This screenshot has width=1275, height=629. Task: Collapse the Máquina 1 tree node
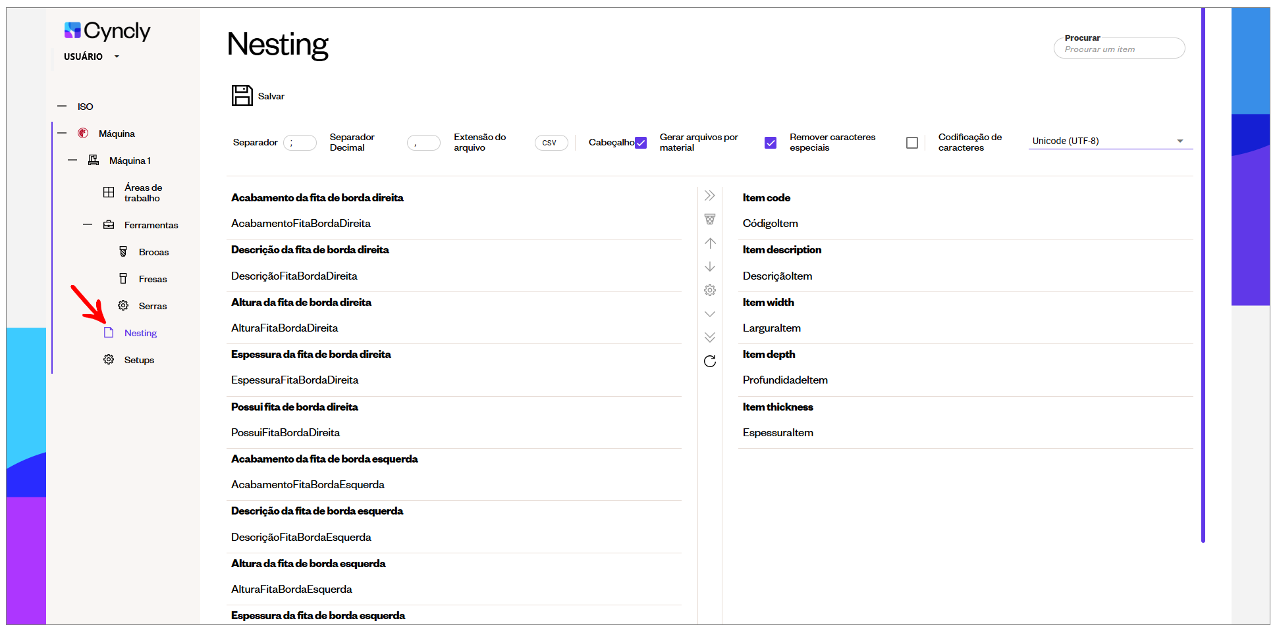[72, 160]
